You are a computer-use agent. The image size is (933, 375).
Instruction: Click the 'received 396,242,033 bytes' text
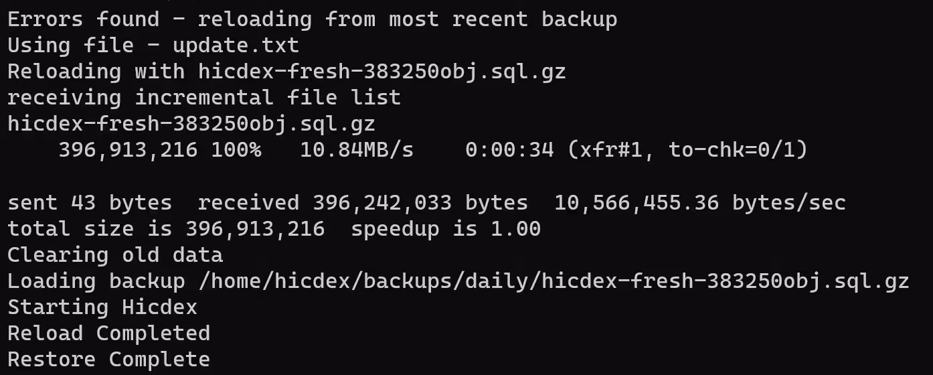(x=363, y=202)
